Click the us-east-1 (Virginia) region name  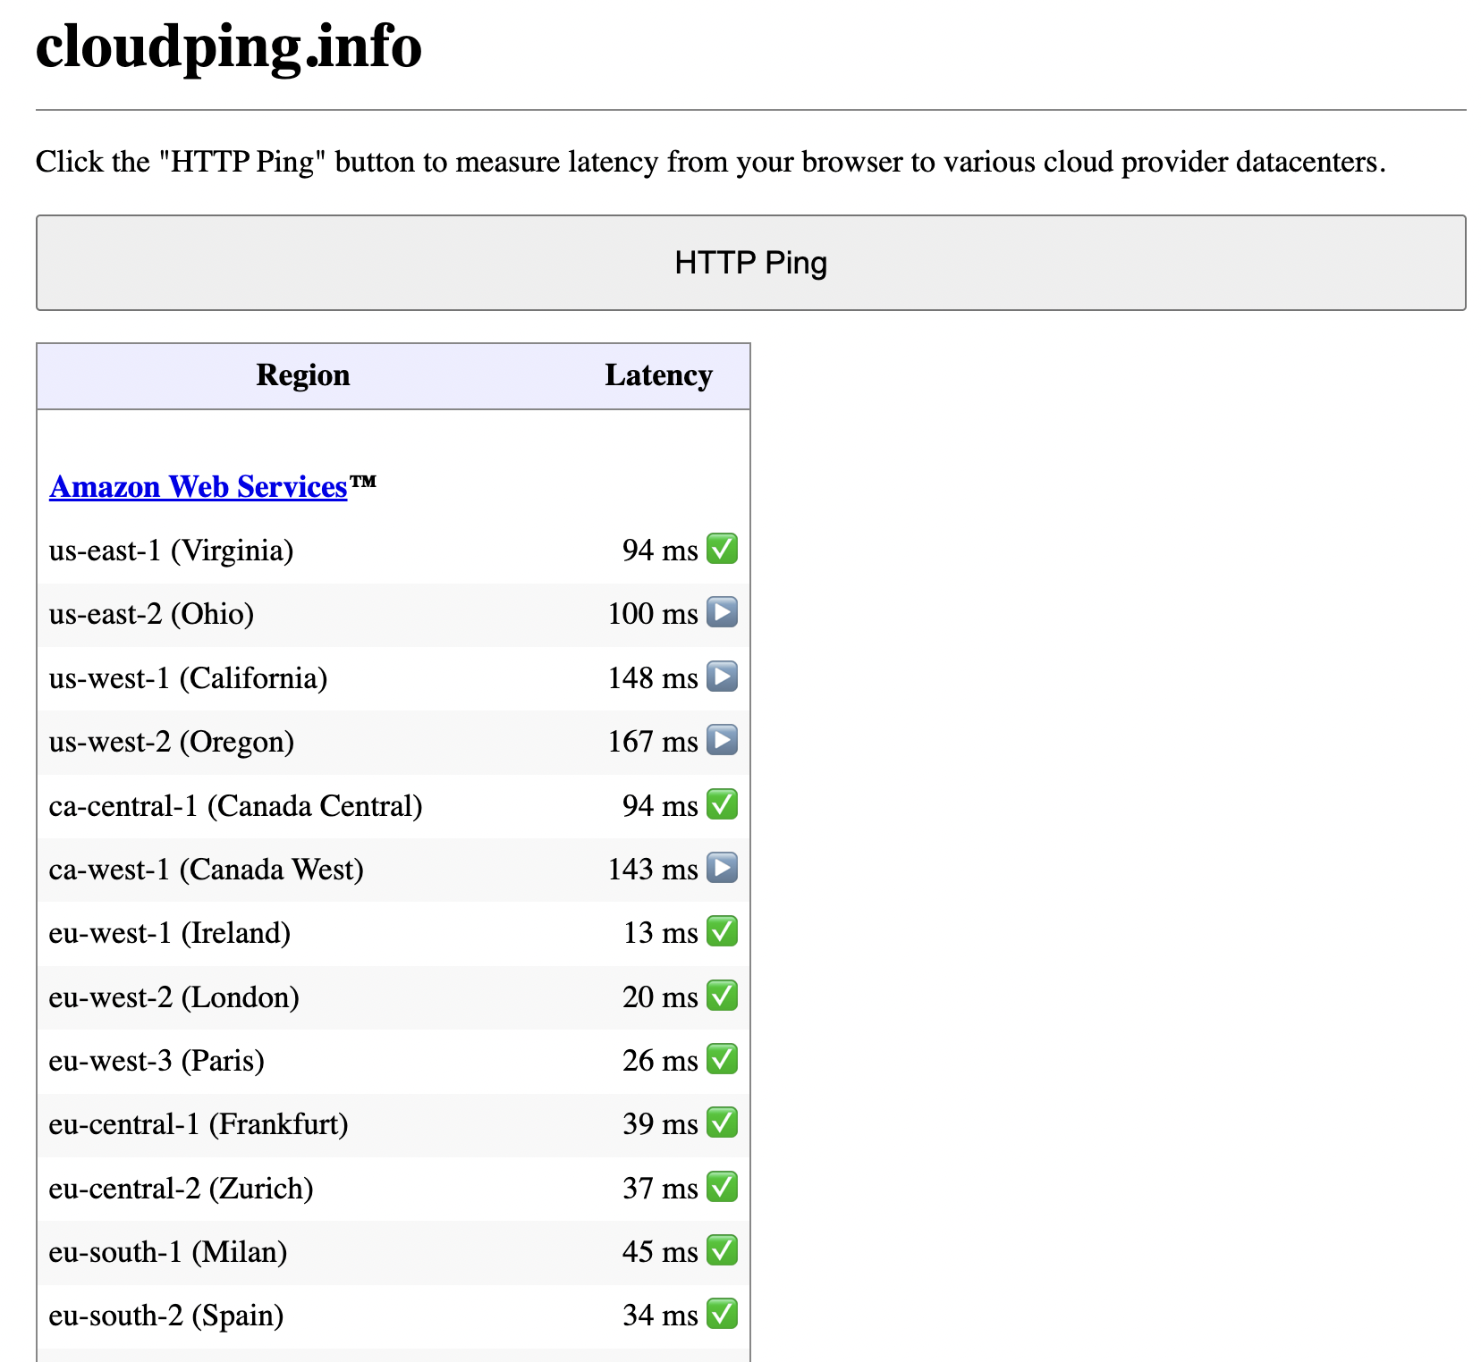pyautogui.click(x=171, y=551)
